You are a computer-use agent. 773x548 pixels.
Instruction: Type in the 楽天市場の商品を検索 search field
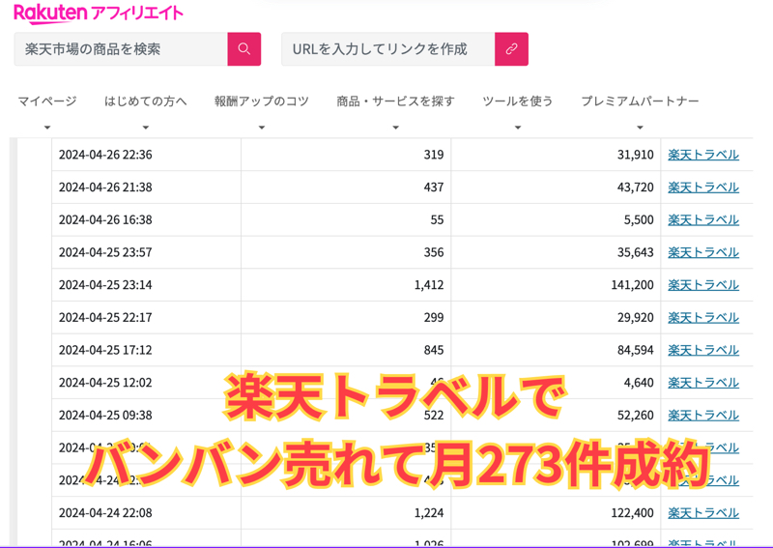coord(121,49)
